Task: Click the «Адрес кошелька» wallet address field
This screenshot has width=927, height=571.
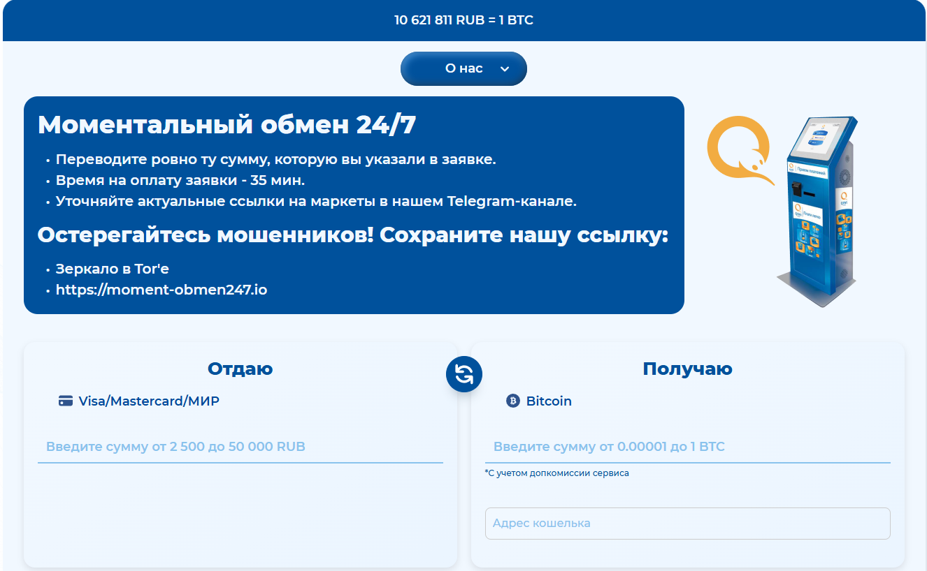Action: point(688,524)
